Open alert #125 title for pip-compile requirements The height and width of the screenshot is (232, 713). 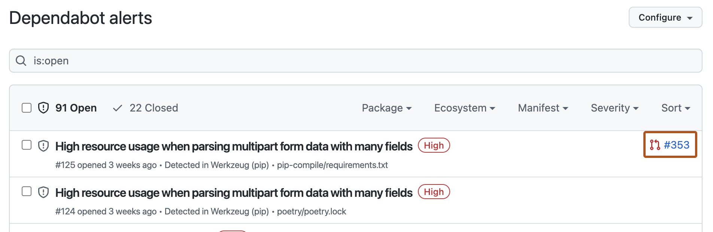pyautogui.click(x=234, y=146)
